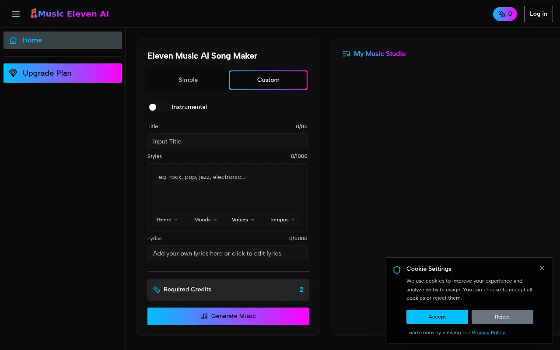560x350 pixels.
Task: Open the Genre dropdown
Action: click(x=167, y=219)
